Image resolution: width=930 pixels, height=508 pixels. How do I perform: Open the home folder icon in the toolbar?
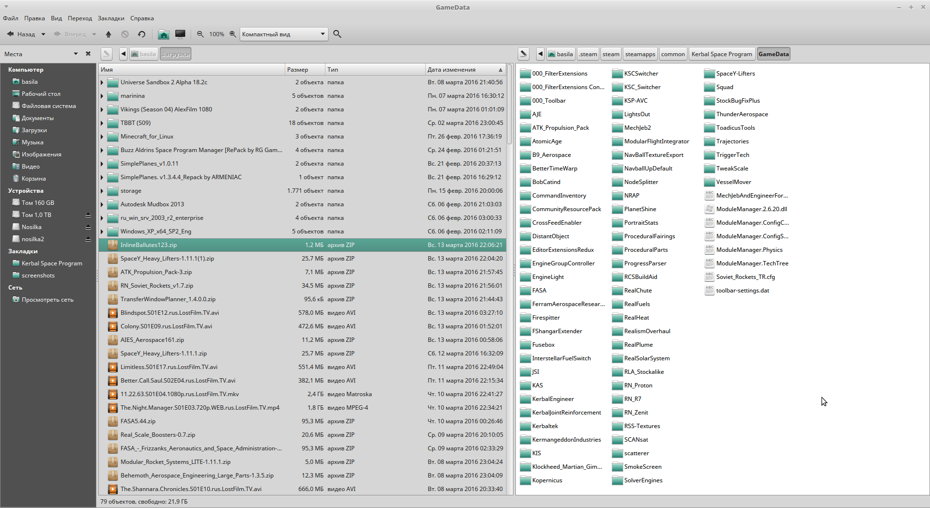click(164, 34)
